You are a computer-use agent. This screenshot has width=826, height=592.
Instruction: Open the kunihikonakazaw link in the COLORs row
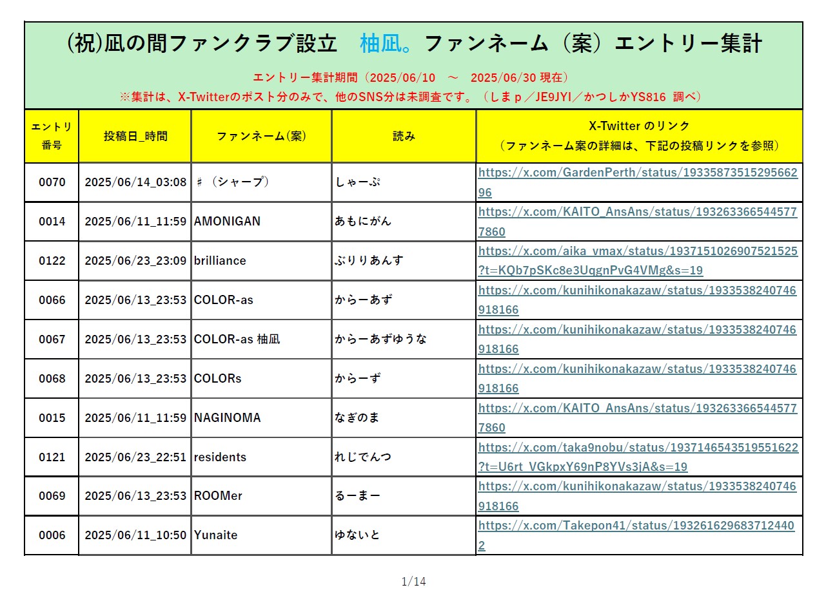(638, 379)
